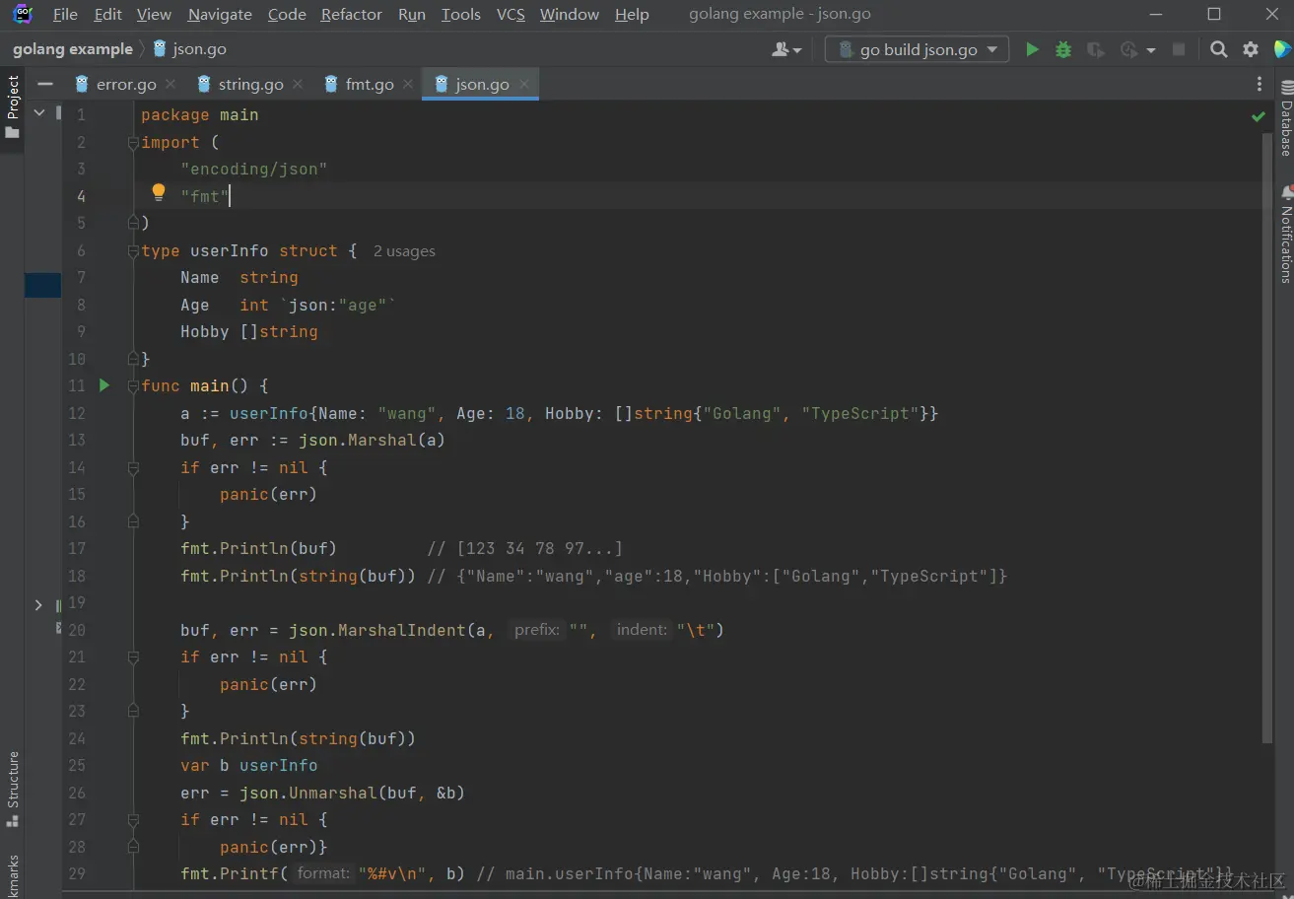Open the Window menu

pos(570,14)
